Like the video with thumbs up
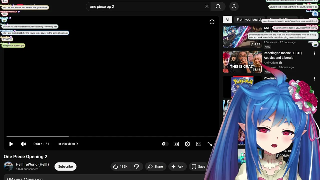 pos(120,166)
